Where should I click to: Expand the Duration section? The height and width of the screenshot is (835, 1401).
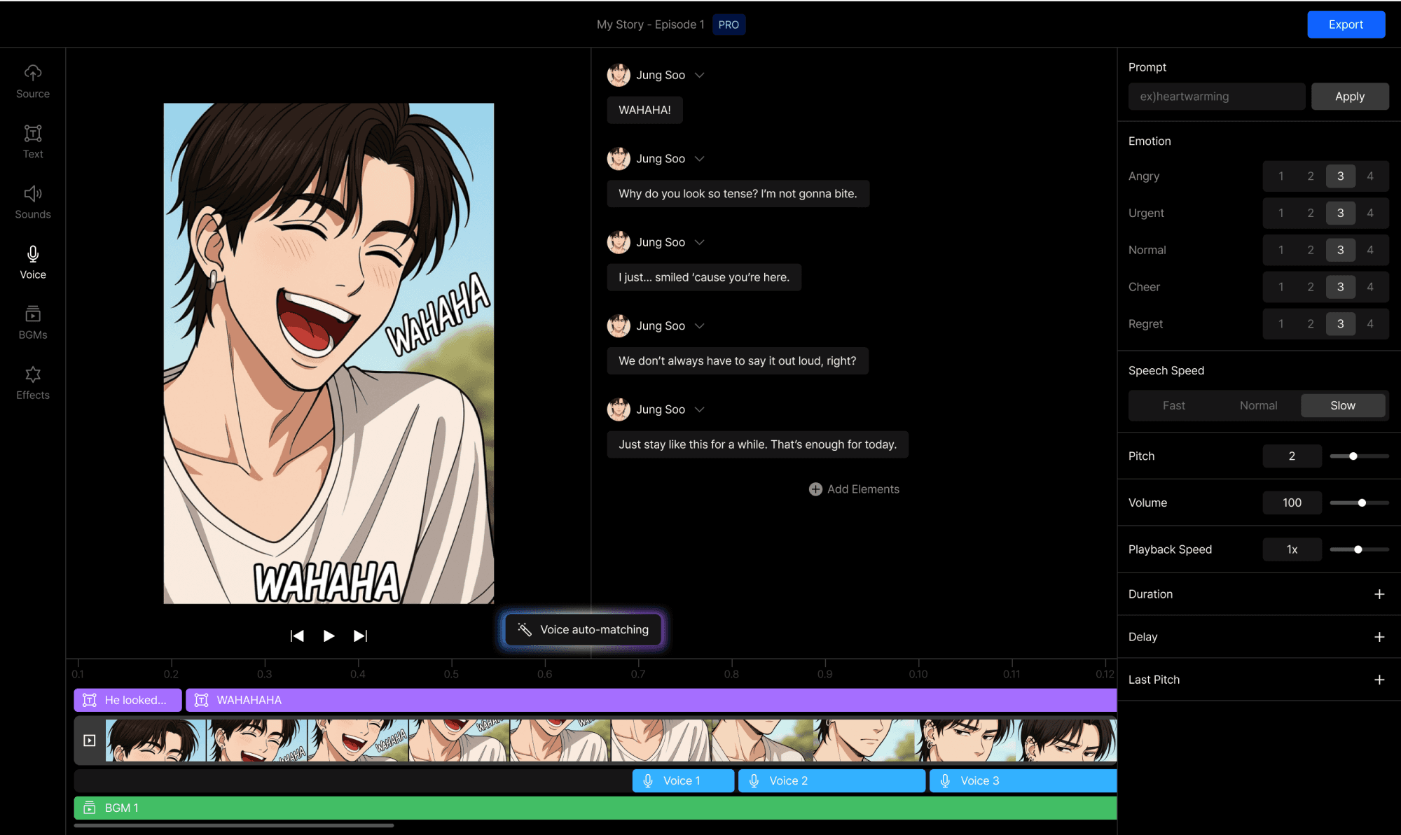tap(1379, 594)
